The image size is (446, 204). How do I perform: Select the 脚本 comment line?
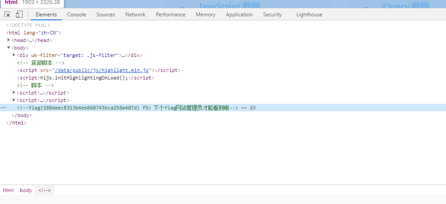click(35, 85)
